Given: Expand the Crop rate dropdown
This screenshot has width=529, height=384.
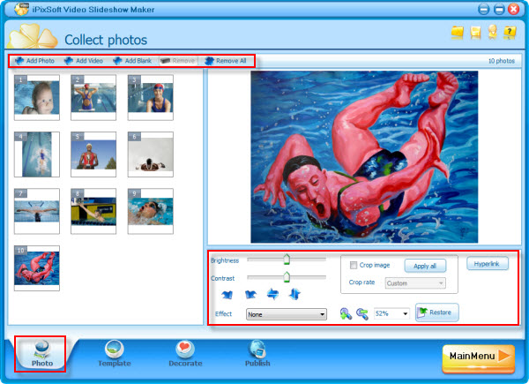Looking at the screenshot, I should (x=414, y=283).
